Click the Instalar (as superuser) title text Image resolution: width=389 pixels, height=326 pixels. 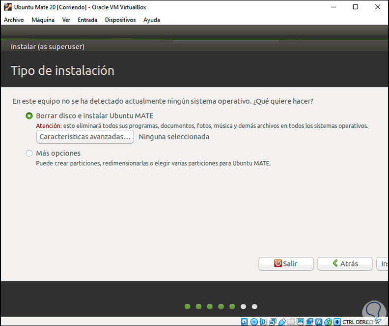(x=48, y=47)
